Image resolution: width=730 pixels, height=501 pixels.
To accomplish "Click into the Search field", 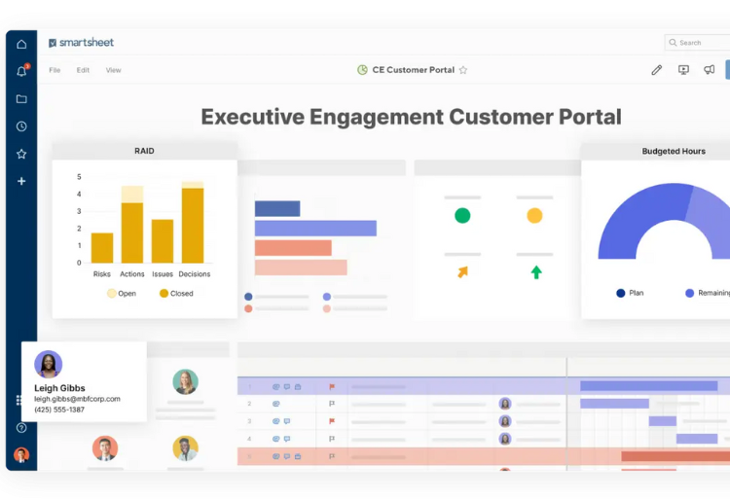I will pyautogui.click(x=701, y=43).
